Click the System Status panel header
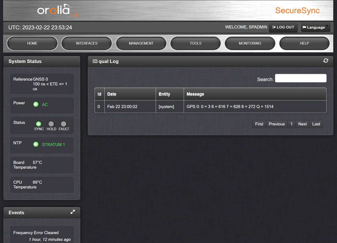337x243 pixels. tap(42, 62)
